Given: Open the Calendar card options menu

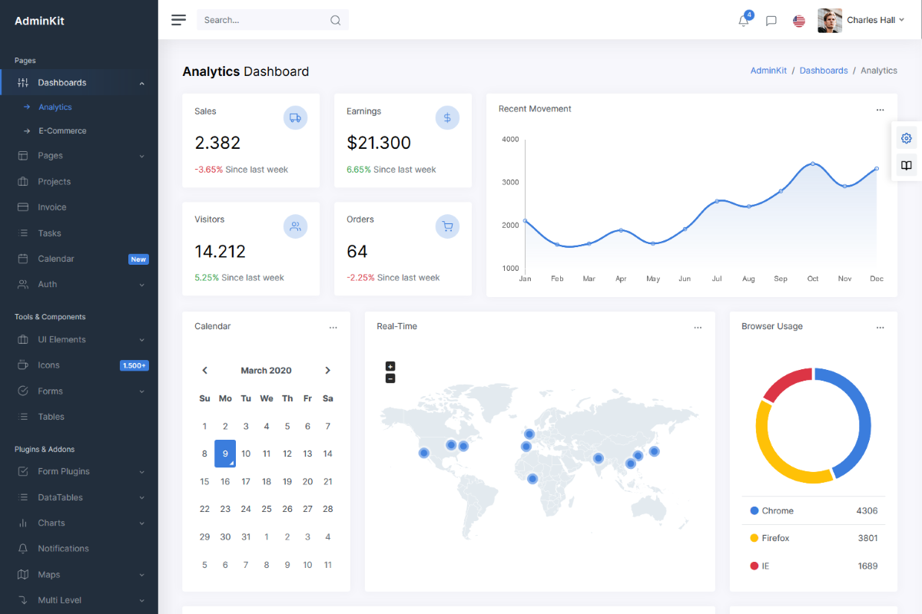Looking at the screenshot, I should pos(333,326).
